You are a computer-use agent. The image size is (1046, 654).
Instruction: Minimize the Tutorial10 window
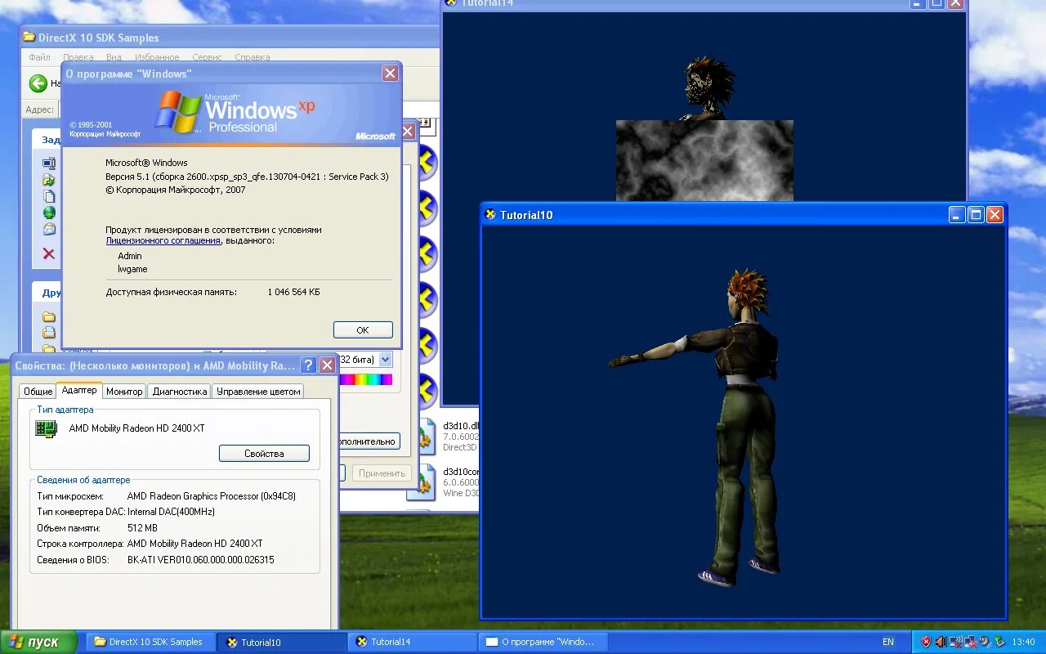[x=957, y=215]
